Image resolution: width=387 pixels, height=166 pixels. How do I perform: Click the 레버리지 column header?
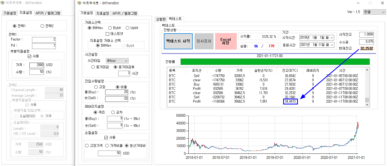[313, 70]
